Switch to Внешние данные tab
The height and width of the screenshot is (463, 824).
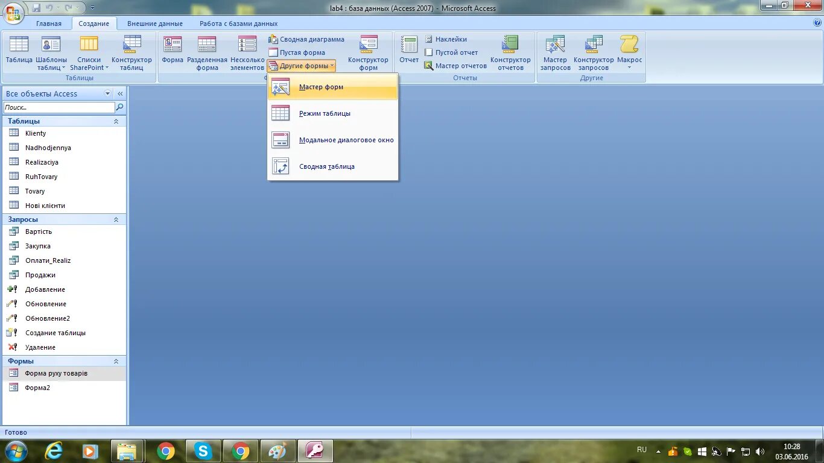point(155,24)
